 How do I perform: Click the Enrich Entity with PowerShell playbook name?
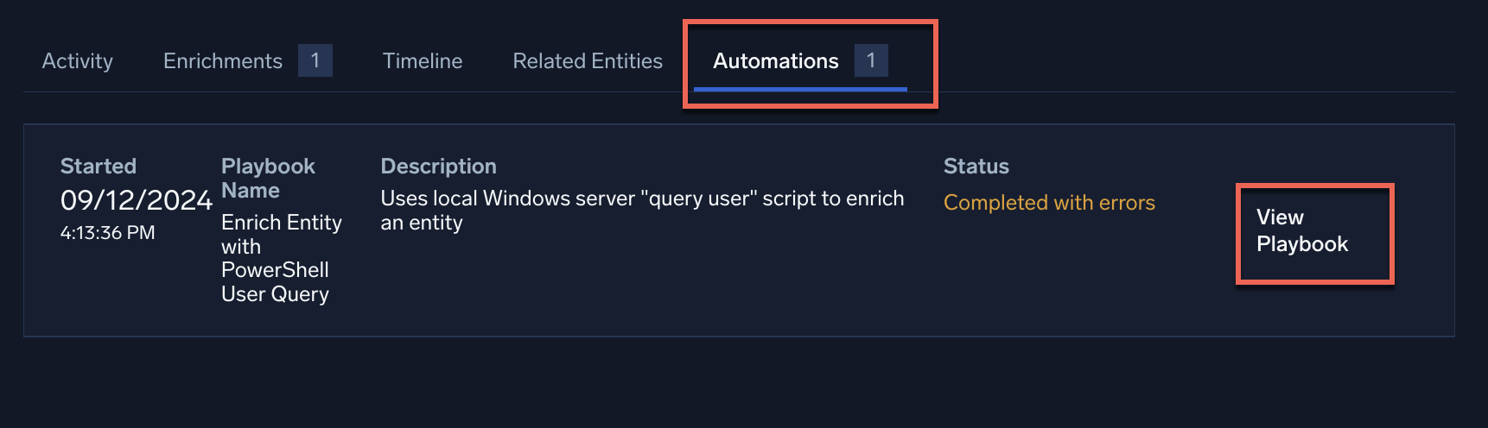(x=281, y=258)
